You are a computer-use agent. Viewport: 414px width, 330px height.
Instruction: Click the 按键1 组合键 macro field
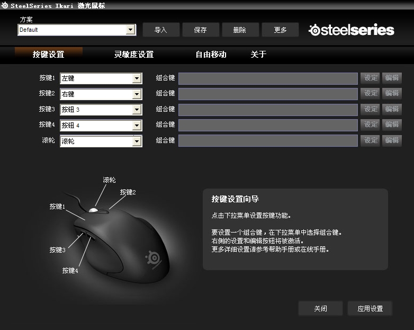coord(268,78)
